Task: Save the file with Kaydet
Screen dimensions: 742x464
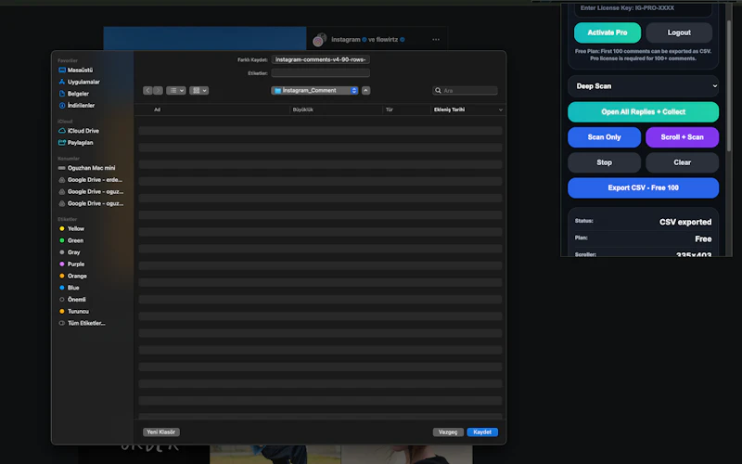Action: click(482, 432)
